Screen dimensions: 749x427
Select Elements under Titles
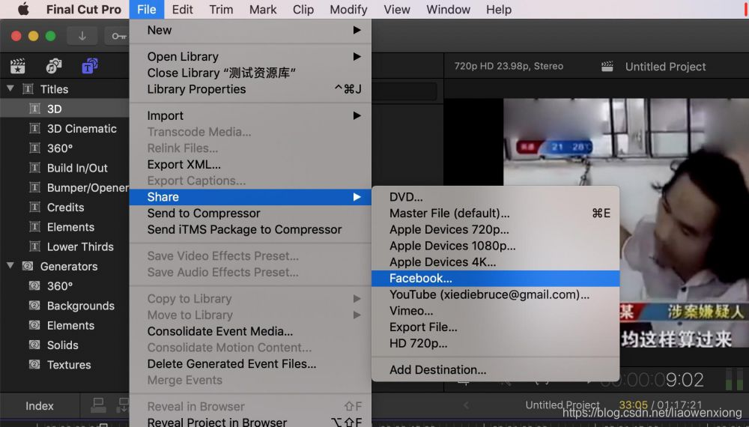[x=64, y=227]
